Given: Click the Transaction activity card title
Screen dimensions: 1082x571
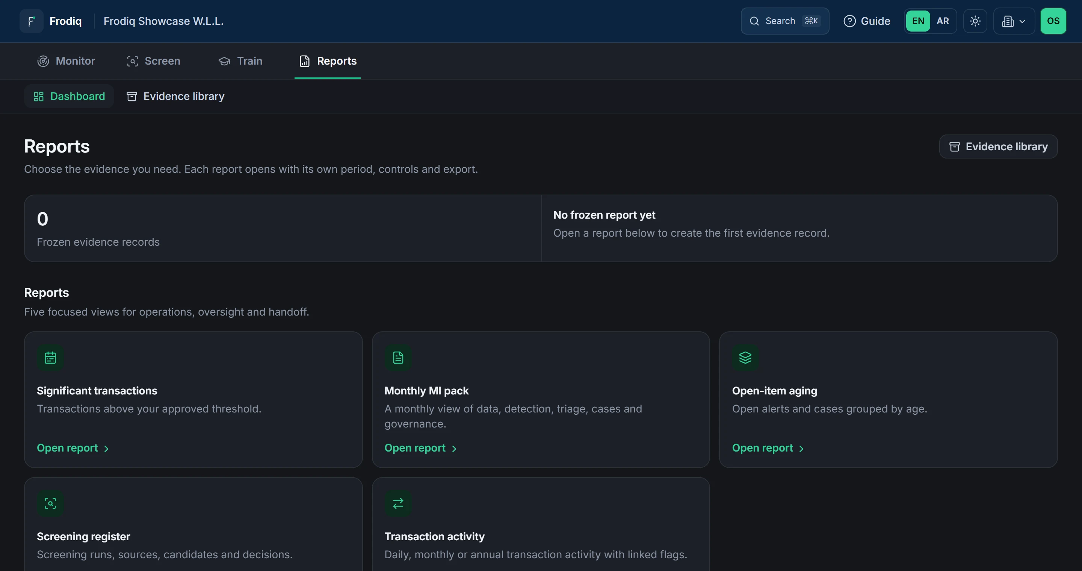Looking at the screenshot, I should click(x=434, y=536).
